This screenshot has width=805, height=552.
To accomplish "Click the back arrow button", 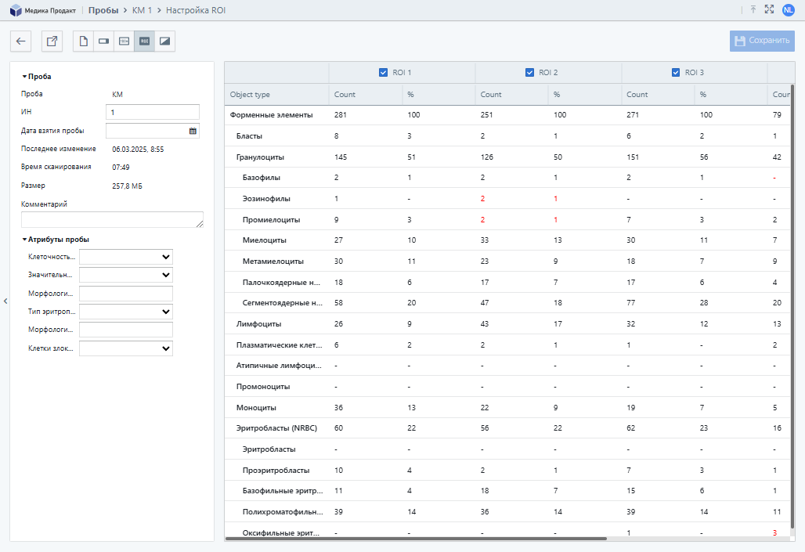I will tap(20, 41).
